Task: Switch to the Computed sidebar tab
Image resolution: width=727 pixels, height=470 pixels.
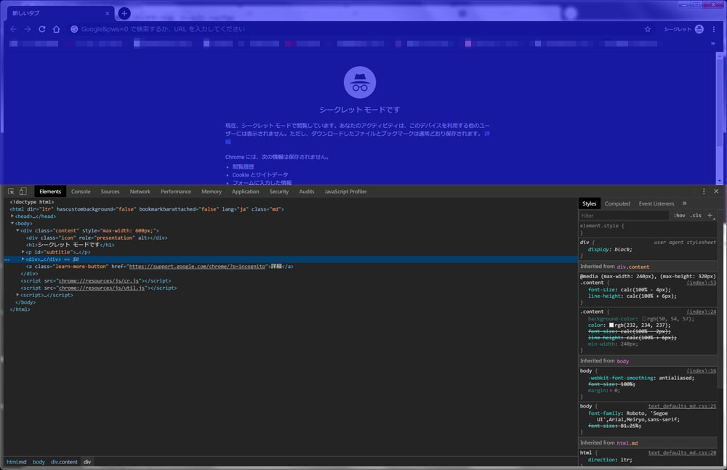Action: (x=617, y=203)
